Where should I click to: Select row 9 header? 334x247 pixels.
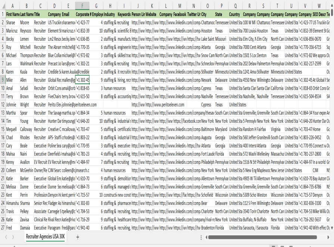pos(3,80)
